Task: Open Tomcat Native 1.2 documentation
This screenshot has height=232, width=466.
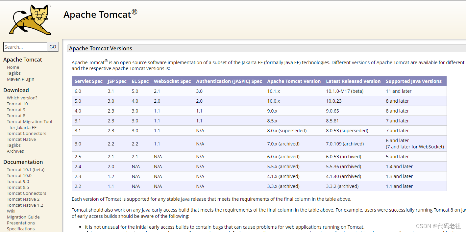Action: (x=25, y=205)
